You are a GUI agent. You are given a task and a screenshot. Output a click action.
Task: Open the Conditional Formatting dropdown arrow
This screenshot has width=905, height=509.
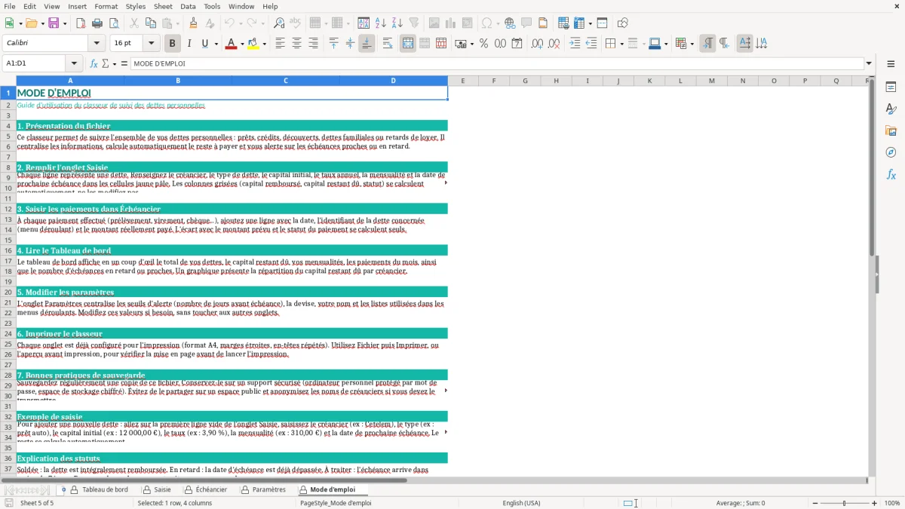point(692,44)
